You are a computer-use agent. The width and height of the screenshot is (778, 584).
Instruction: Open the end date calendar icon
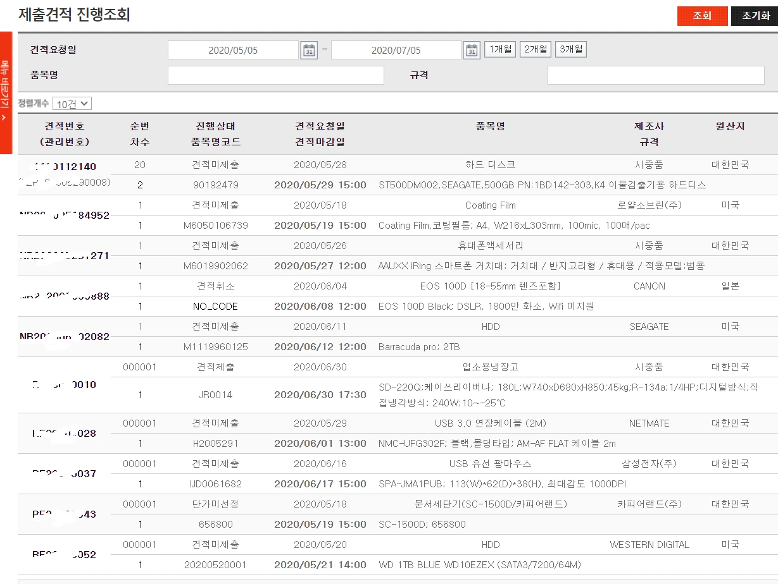472,51
